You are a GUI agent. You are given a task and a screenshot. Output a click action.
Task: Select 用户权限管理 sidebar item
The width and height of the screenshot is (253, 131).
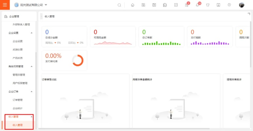(20, 83)
